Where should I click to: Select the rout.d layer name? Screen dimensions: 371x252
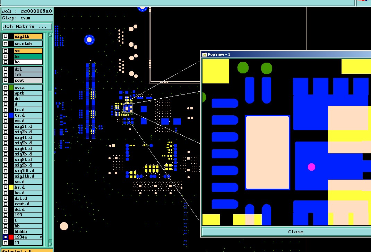pyautogui.click(x=28, y=204)
